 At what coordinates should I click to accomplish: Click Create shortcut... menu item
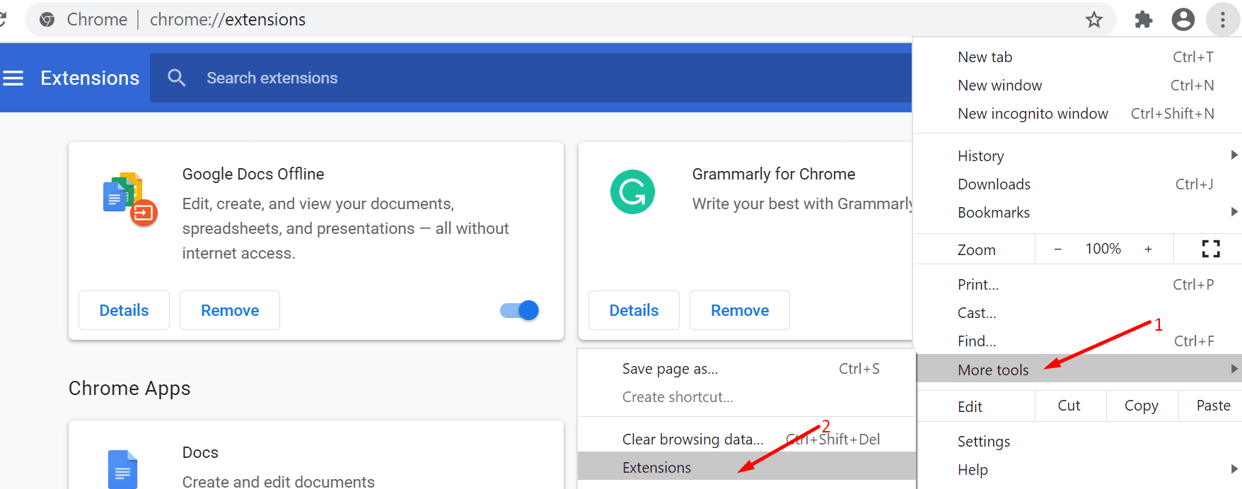pos(747,397)
